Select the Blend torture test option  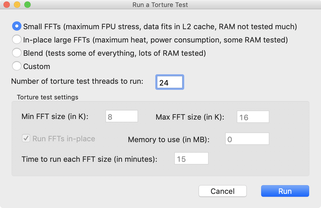tap(17, 53)
